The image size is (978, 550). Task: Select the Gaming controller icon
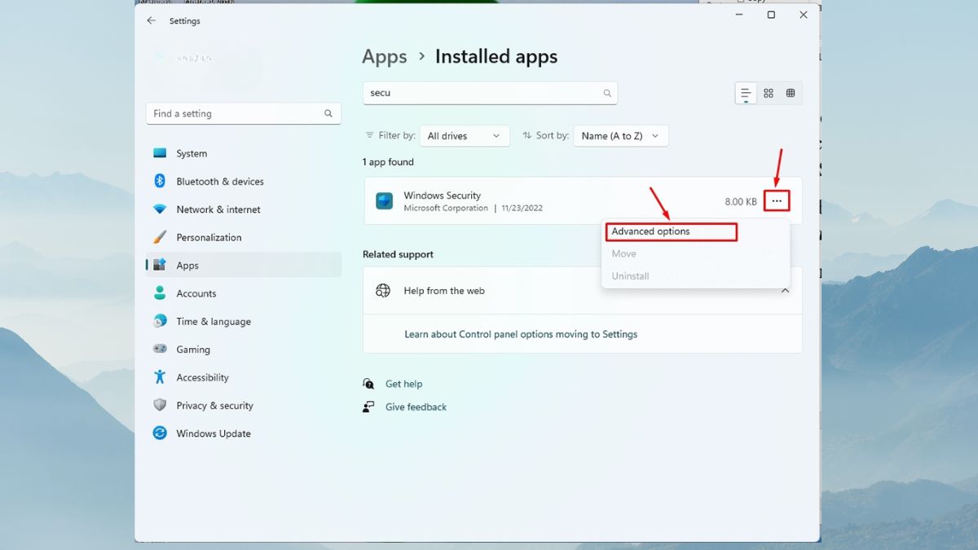click(x=160, y=349)
